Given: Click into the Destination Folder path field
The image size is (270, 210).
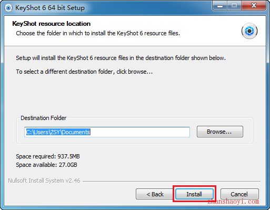Looking at the screenshot, I should pos(107,132).
